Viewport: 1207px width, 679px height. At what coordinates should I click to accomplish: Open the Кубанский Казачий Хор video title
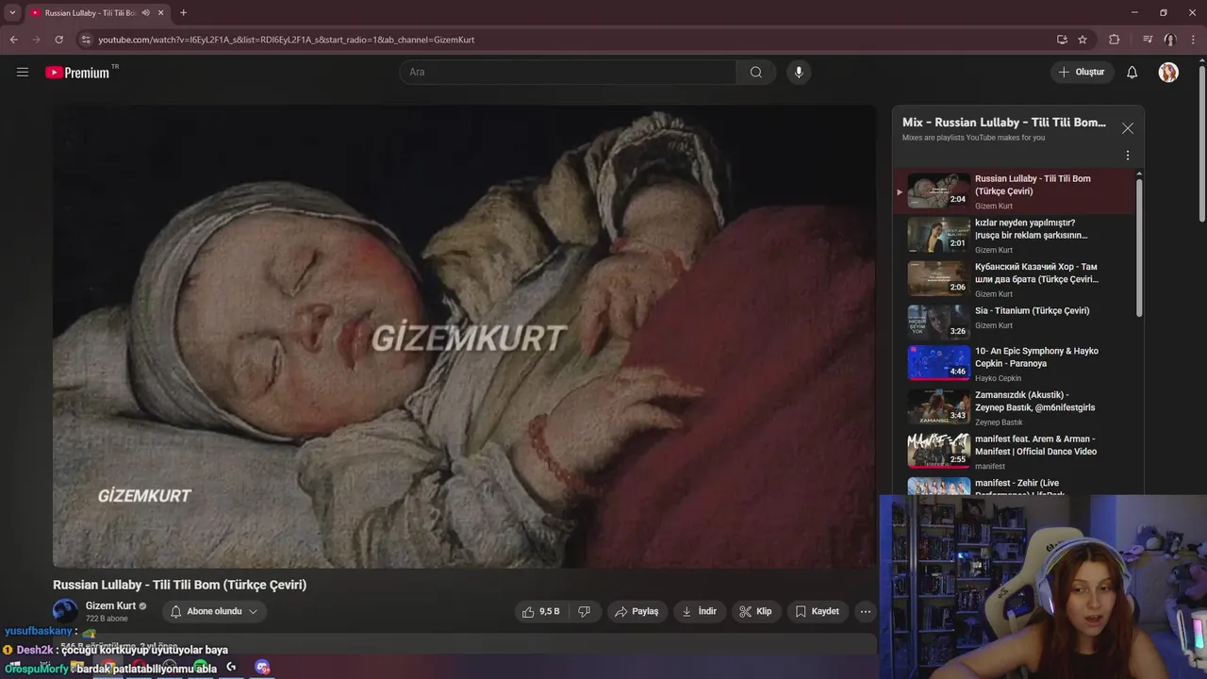[x=1036, y=273]
